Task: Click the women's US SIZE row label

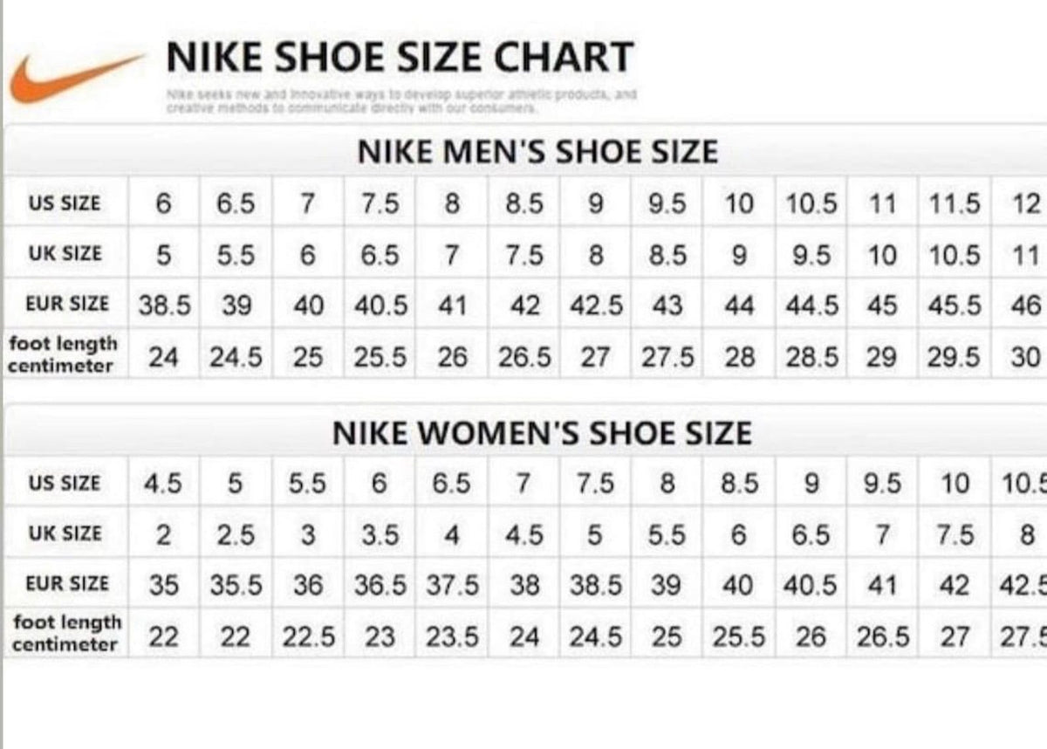Action: [x=65, y=483]
